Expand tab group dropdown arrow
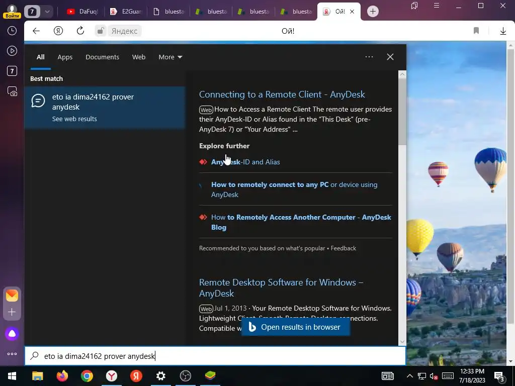Screen dimensions: 515x386 [x=47, y=12]
